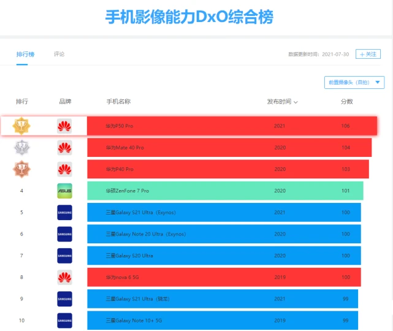Click score 101 in the ZenFone 7 Pro row

[345, 191]
